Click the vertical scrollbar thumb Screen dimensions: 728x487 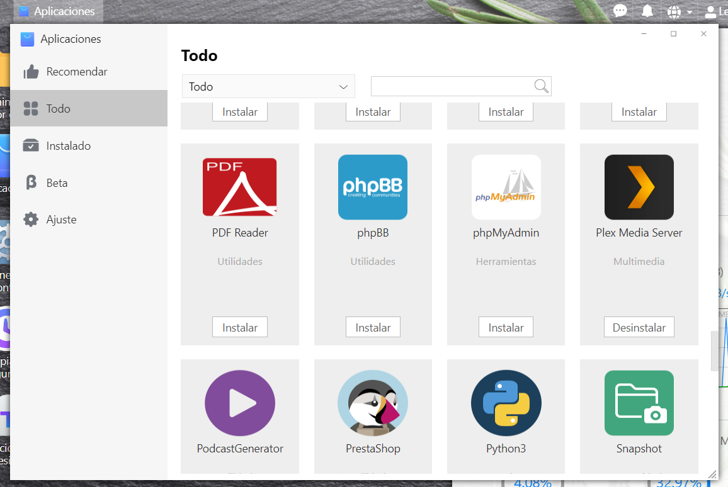(714, 350)
